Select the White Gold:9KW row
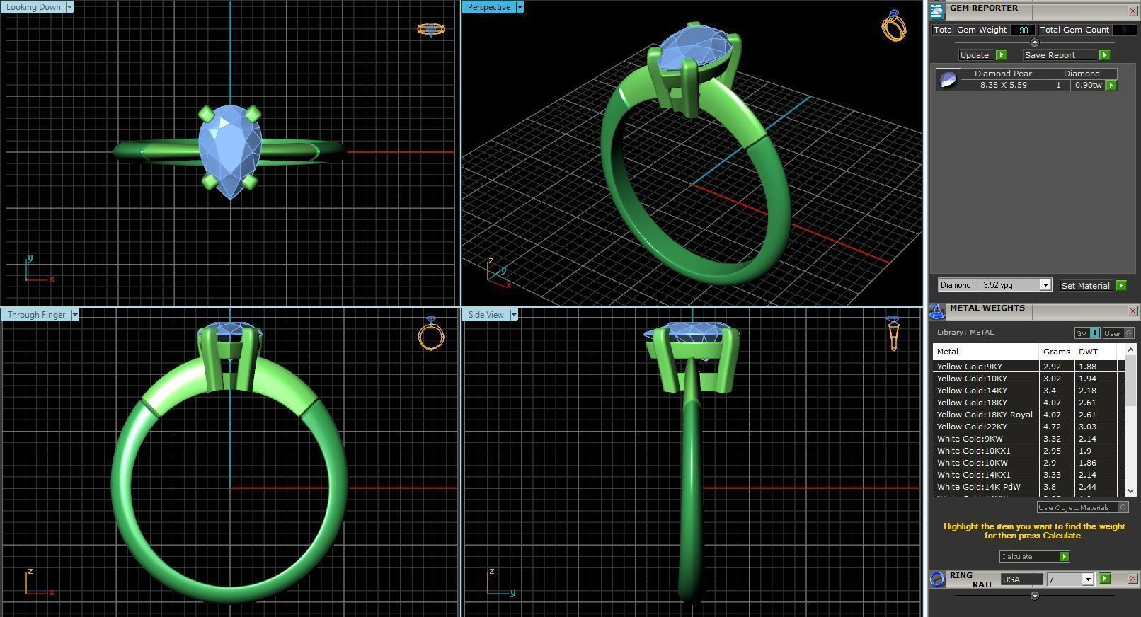 coord(1028,439)
